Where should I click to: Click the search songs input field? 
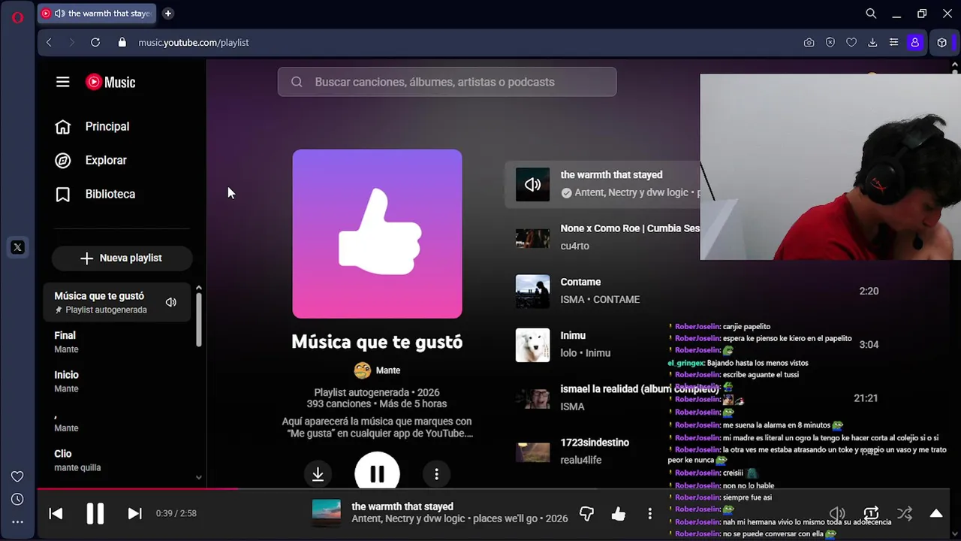(x=447, y=82)
